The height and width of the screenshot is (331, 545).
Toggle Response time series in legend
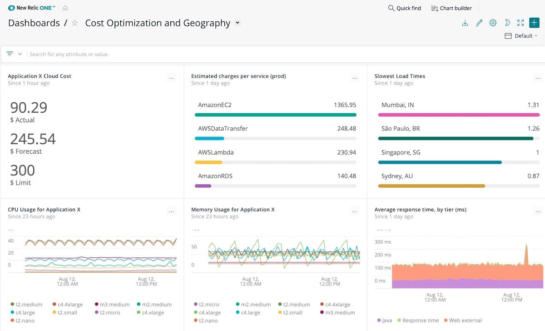point(418,321)
